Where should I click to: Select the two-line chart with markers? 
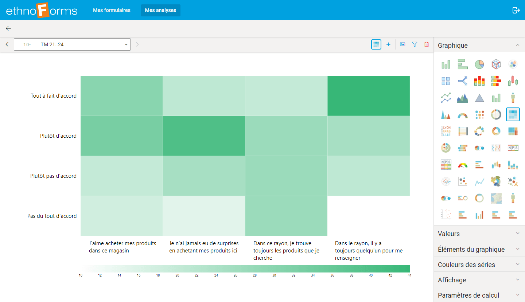pyautogui.click(x=446, y=98)
